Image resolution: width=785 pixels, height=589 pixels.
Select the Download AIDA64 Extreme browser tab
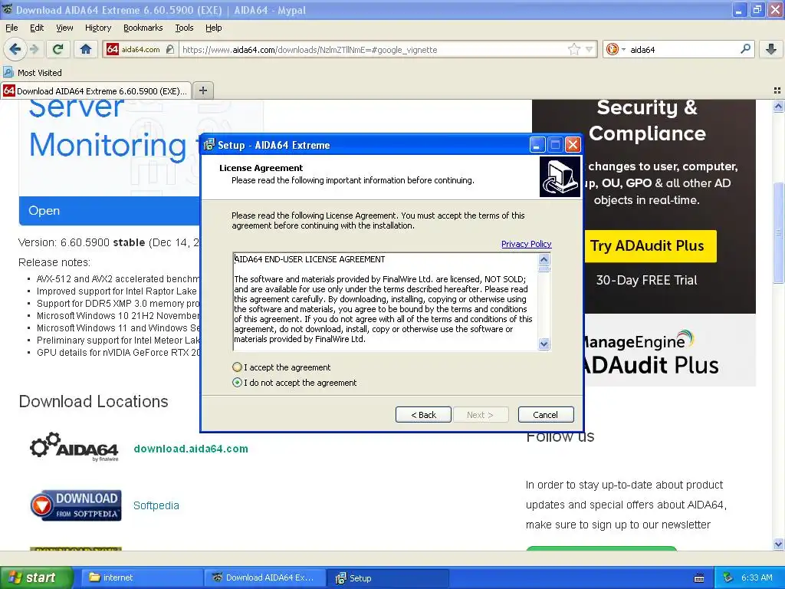click(x=96, y=90)
